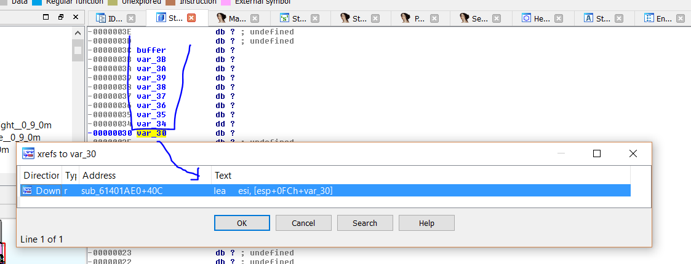Close the active stack frame tab

pos(191,18)
